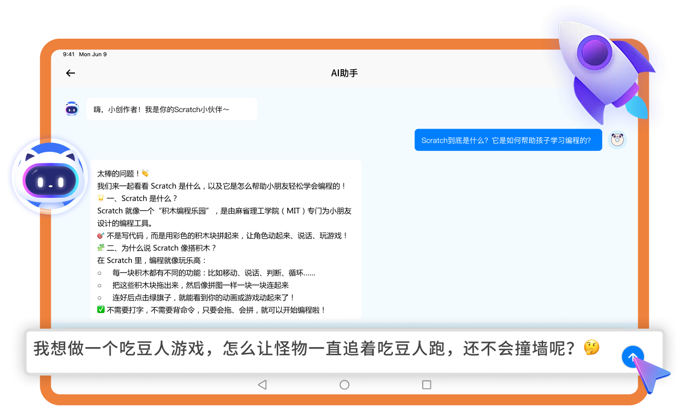Screen dimensions: 689x408
Task: Open recent apps with the square button
Action: (x=426, y=385)
